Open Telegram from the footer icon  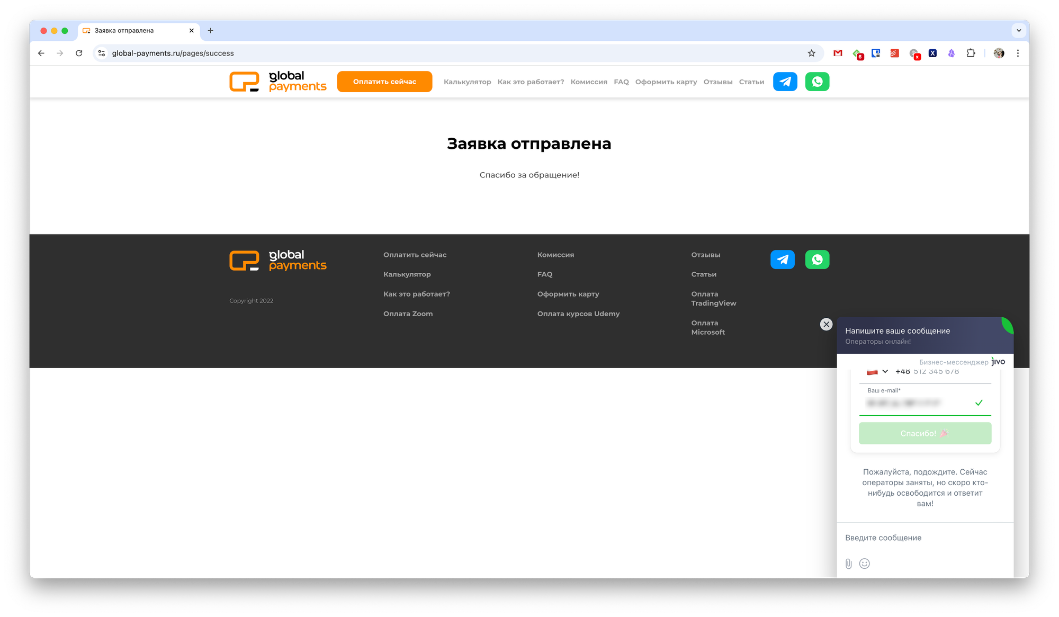click(x=782, y=260)
